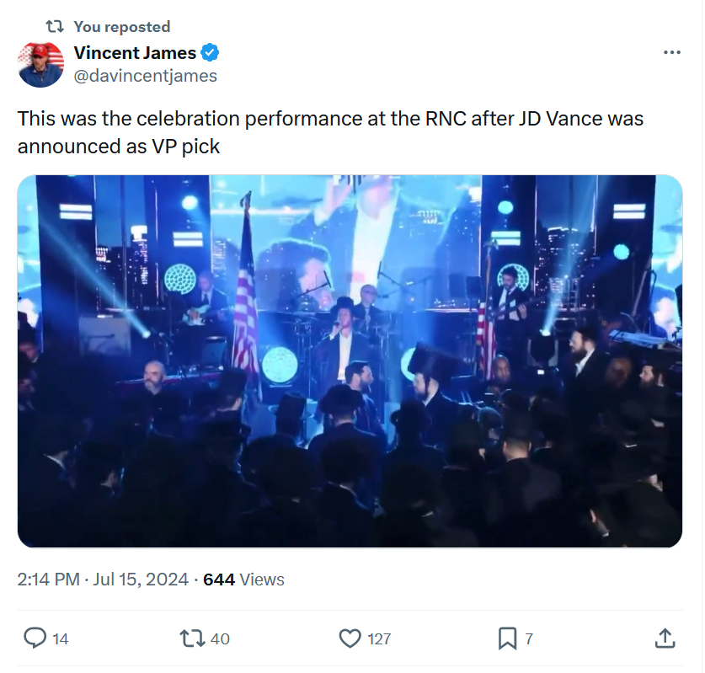Open the three-dot more options menu
Image resolution: width=705 pixels, height=673 pixels.
(671, 52)
